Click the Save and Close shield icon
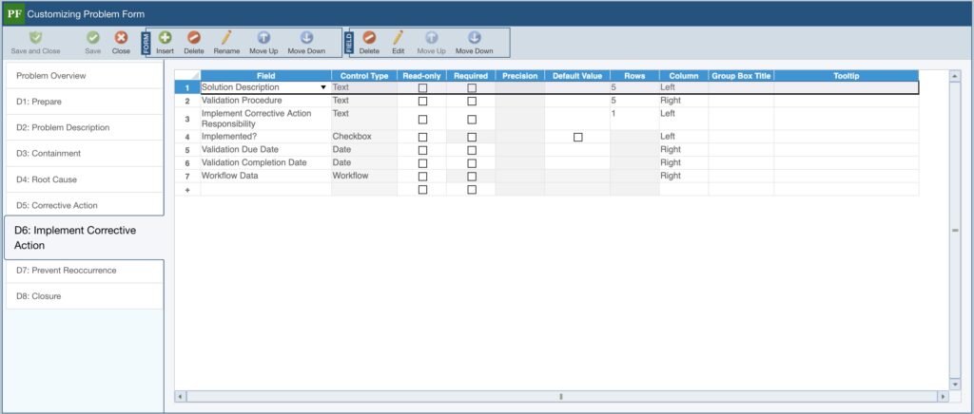 [35, 37]
